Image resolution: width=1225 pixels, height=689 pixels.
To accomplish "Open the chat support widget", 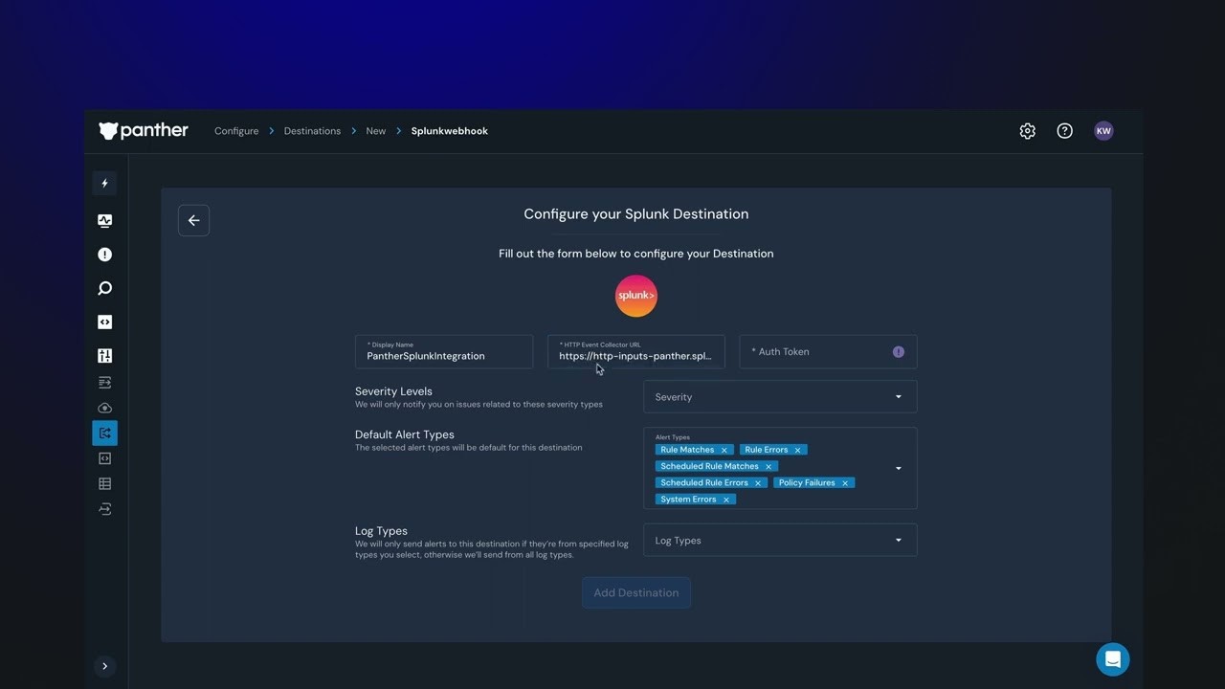I will 1113,659.
